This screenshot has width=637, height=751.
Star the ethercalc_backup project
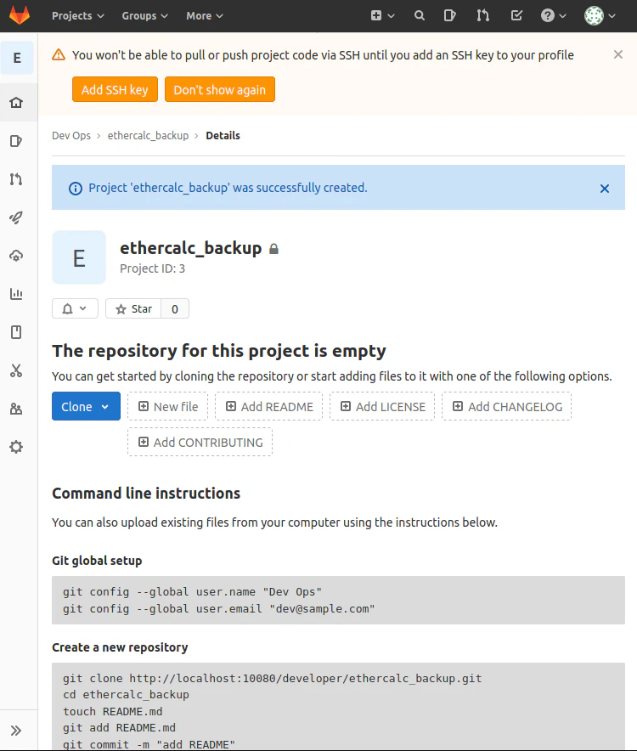[133, 309]
